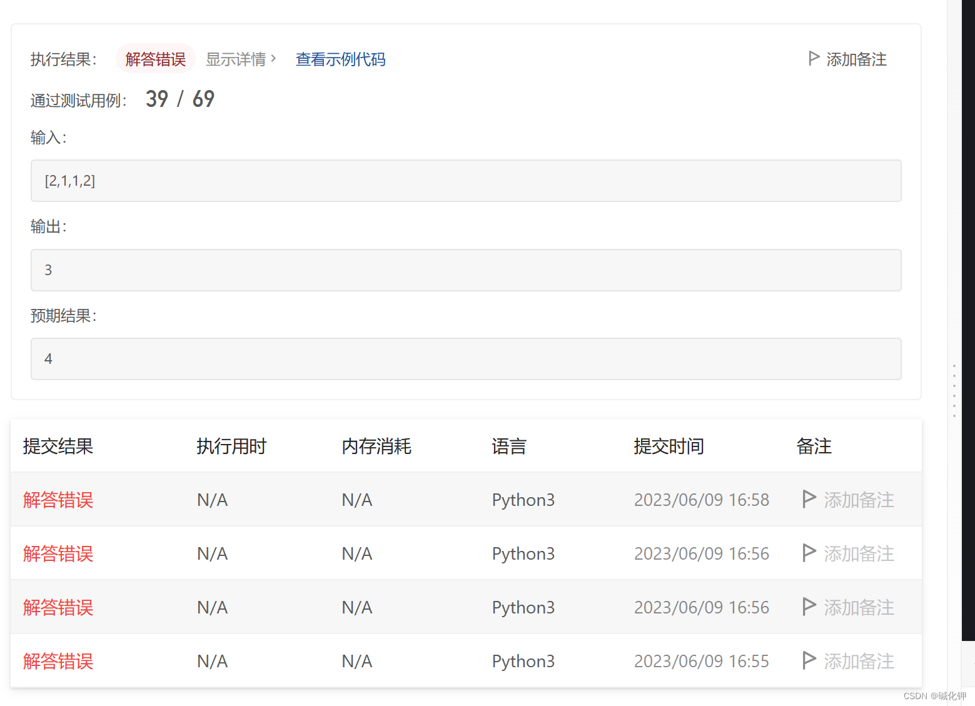
Task: Click 解答错误 in the first table row
Action: pyautogui.click(x=58, y=499)
